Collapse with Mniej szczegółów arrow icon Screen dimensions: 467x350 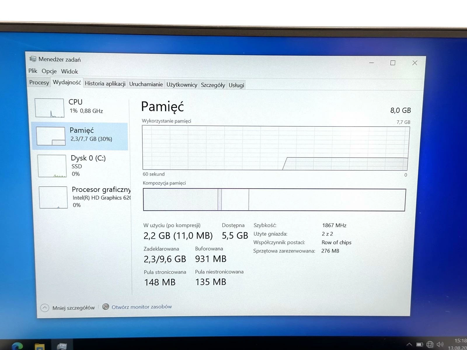pyautogui.click(x=45, y=308)
